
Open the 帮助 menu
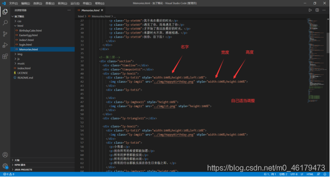pyautogui.click(x=100, y=3)
